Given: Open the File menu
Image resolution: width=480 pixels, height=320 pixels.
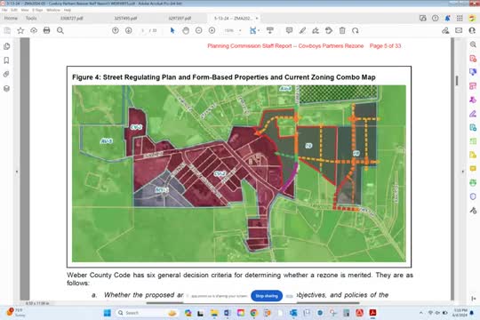Looking at the screenshot, I should (x=4, y=10).
